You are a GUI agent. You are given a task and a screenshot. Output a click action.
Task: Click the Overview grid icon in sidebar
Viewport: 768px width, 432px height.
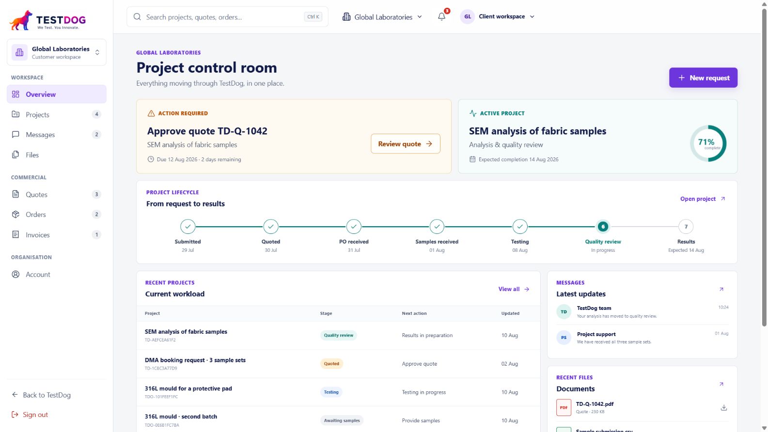pos(16,94)
